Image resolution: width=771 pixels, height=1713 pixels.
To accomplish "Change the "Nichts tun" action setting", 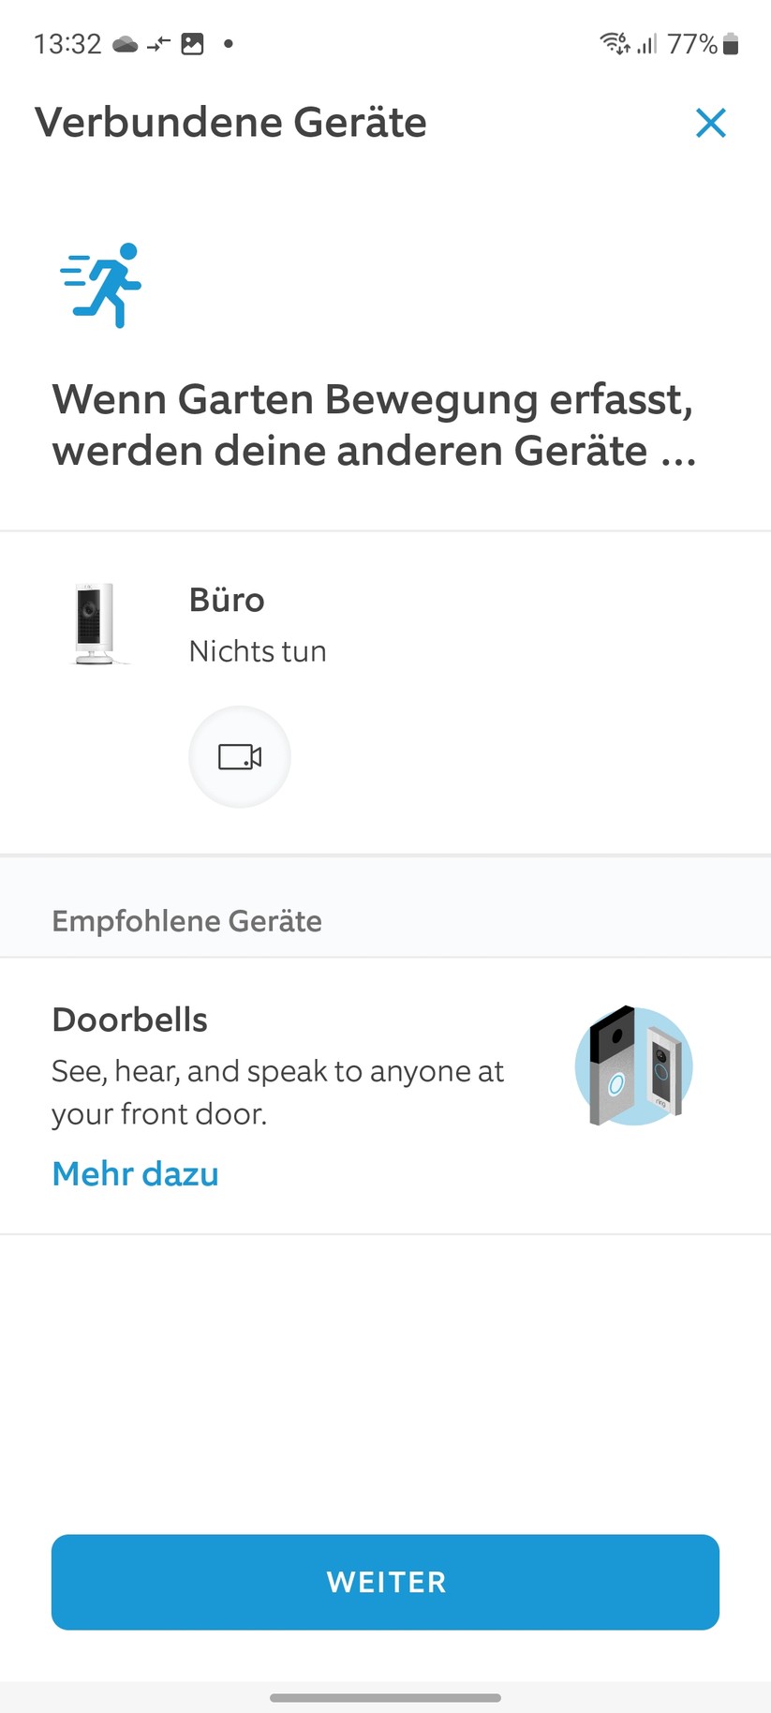I will point(257,650).
